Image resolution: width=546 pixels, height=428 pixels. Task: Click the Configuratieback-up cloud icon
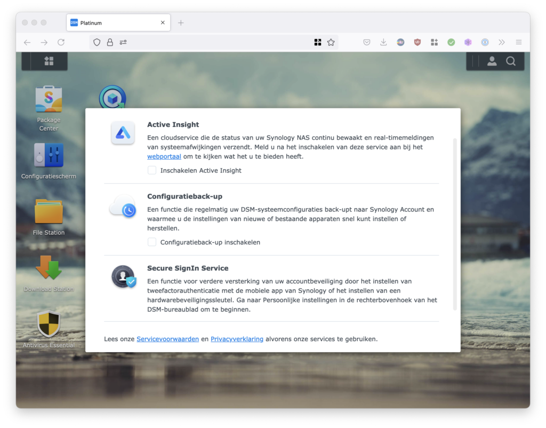pos(123,207)
